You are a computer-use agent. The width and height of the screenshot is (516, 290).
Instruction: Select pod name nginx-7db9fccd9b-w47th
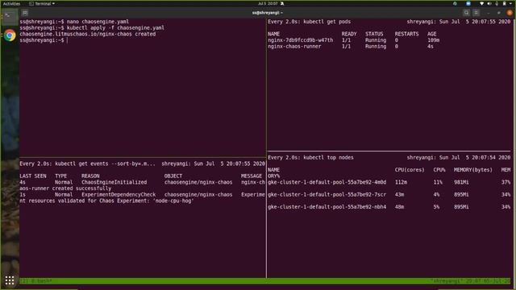pyautogui.click(x=300, y=40)
